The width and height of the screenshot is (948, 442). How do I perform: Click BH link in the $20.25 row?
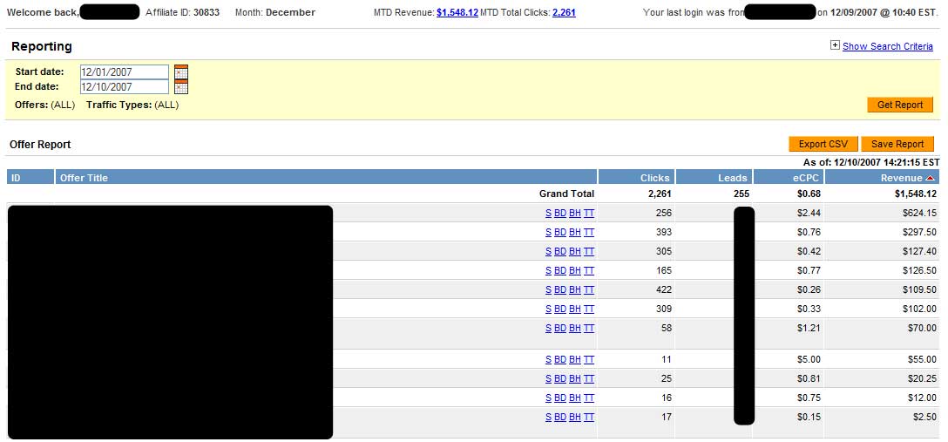pyautogui.click(x=574, y=379)
